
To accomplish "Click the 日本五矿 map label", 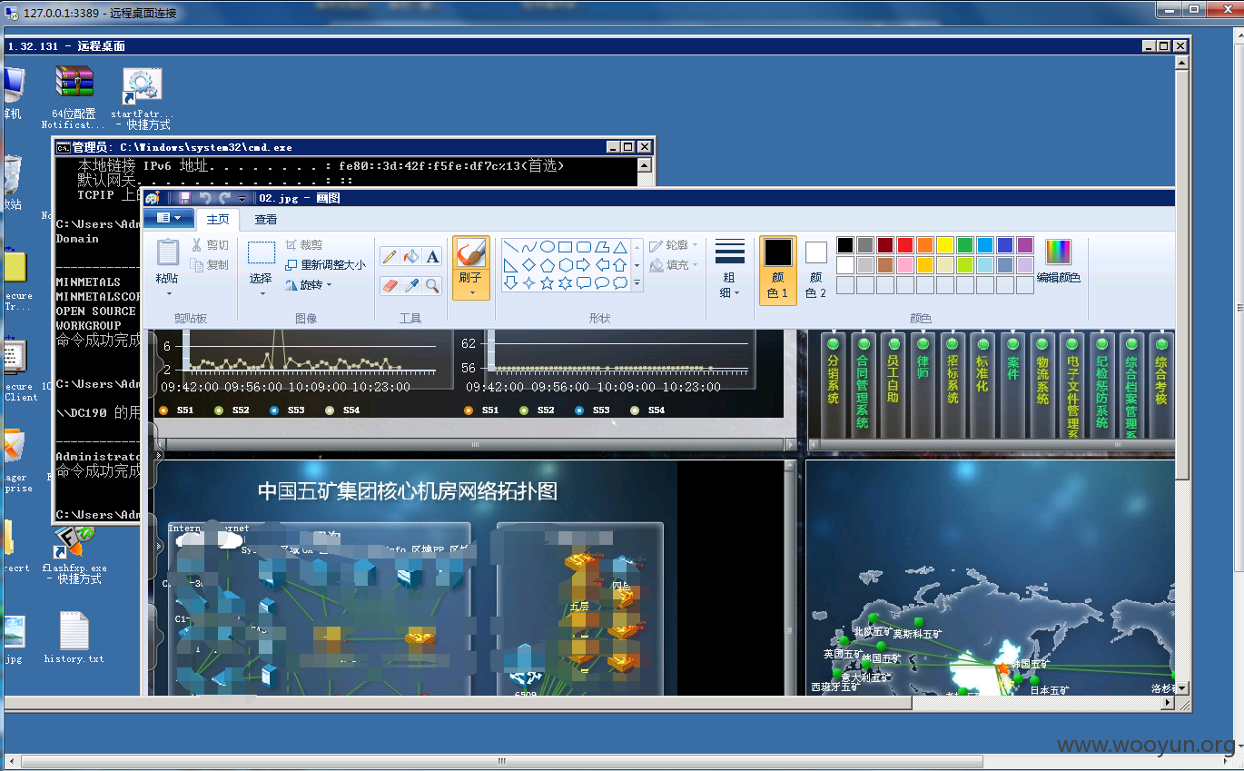I will [1049, 690].
